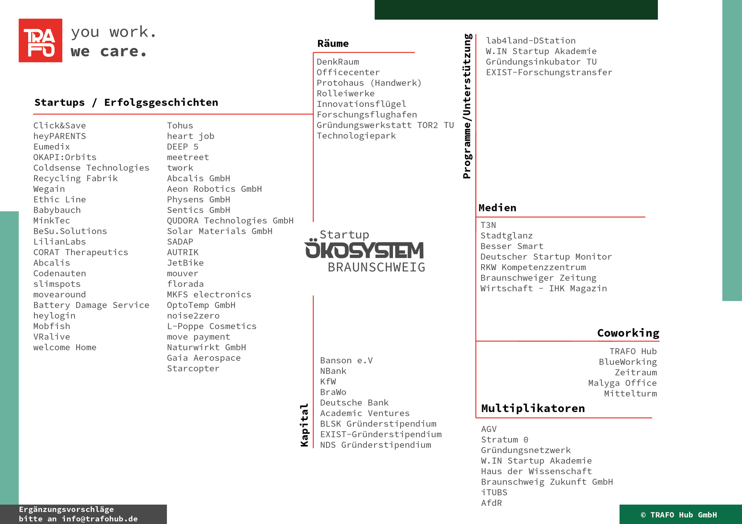
Task: Click the © TRAFO Hub GmbH footer badge
Action: point(679,515)
